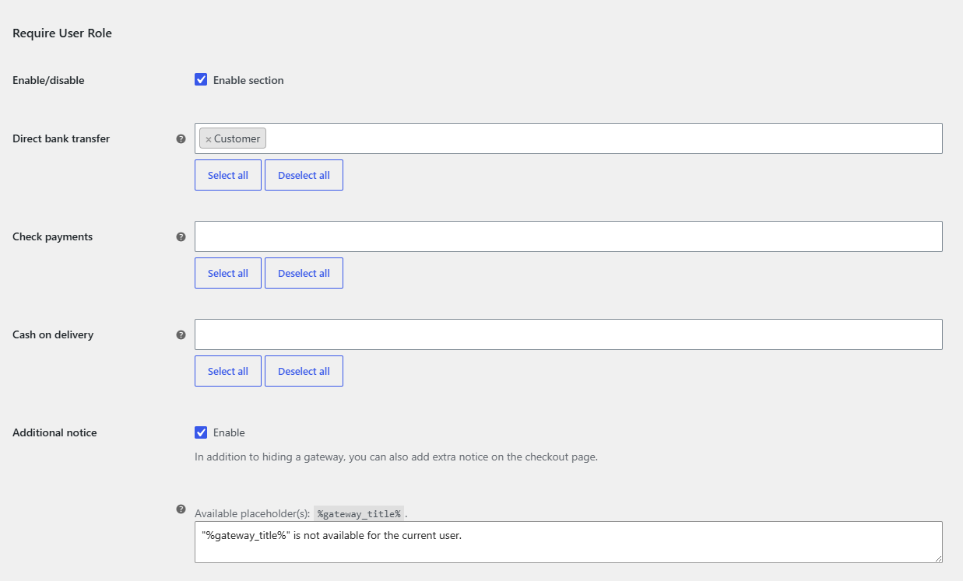Click the resize grip of notice textarea
The width and height of the screenshot is (963, 581).
tap(937, 558)
